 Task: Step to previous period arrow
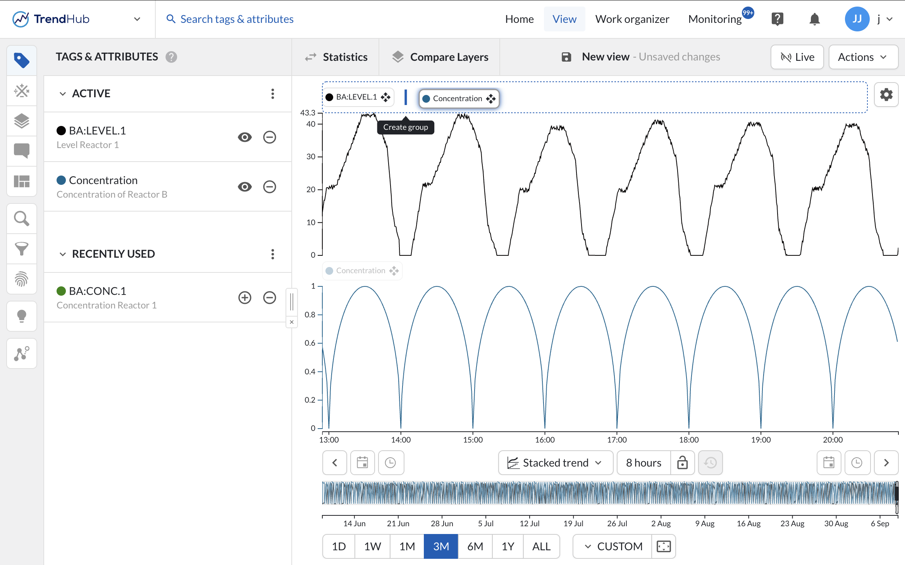[335, 463]
